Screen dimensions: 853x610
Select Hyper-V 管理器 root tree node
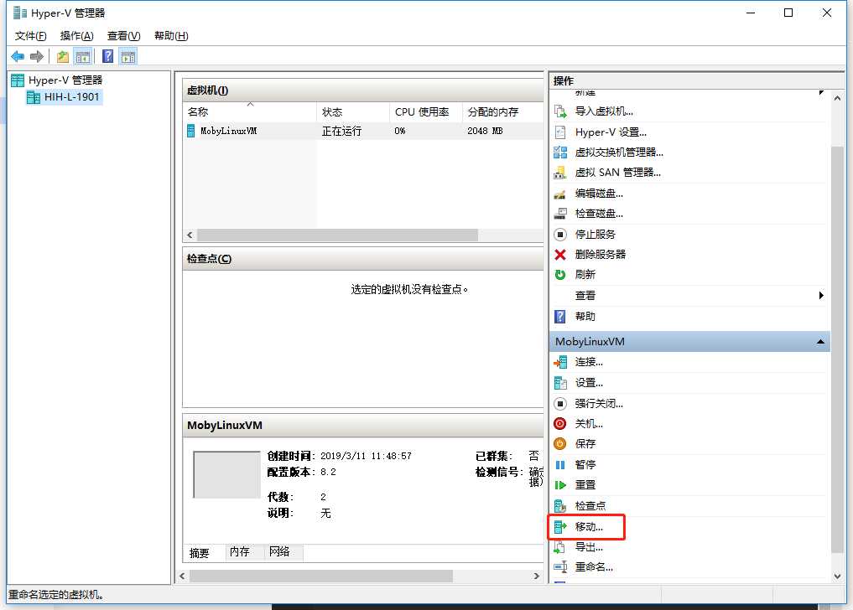click(65, 80)
